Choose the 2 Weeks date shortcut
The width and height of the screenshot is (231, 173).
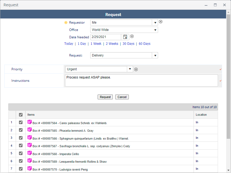112,44
